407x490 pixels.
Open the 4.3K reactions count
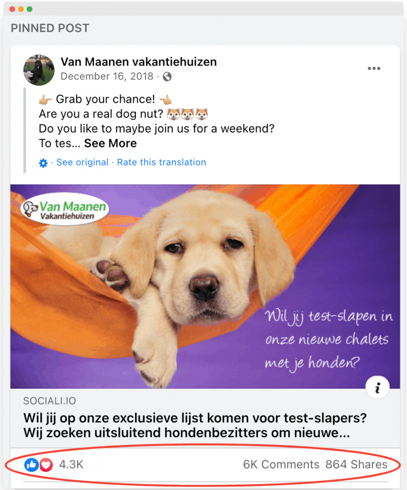[71, 465]
